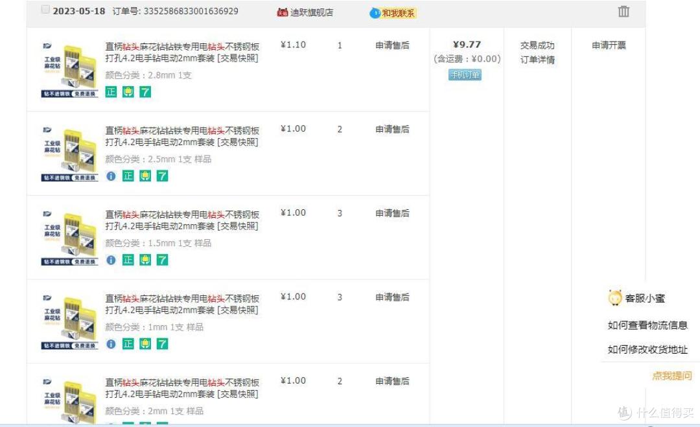The image size is (700, 427).
Task: Click the blue info icon on 1.5mm item
Action: tap(111, 260)
